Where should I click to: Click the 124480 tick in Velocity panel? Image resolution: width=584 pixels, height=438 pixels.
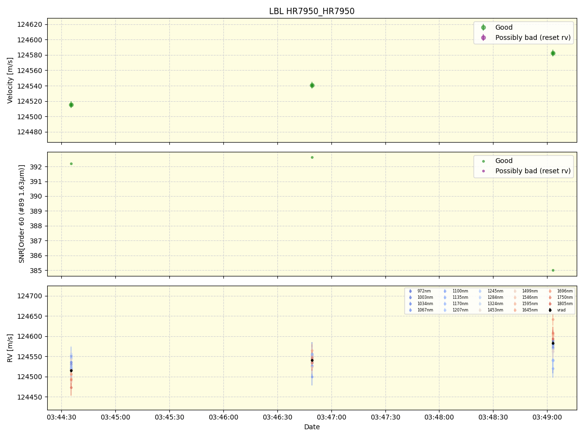point(30,132)
